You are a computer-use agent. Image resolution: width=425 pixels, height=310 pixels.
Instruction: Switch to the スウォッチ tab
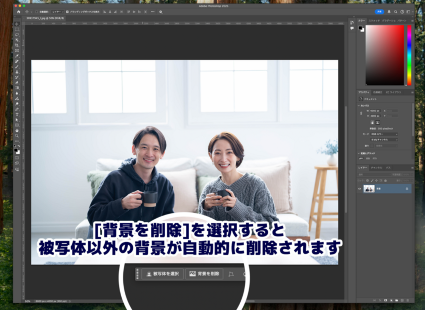click(374, 21)
